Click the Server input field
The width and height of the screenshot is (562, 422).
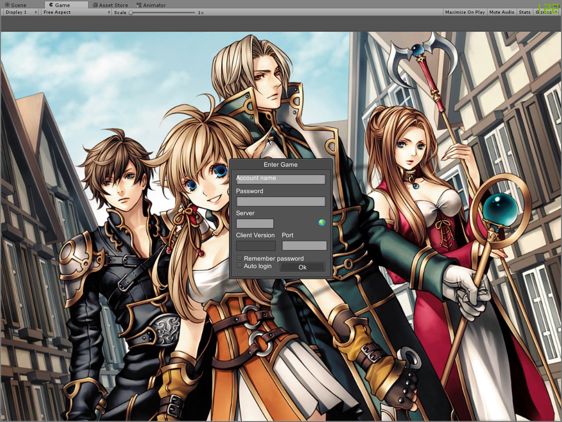(x=255, y=223)
